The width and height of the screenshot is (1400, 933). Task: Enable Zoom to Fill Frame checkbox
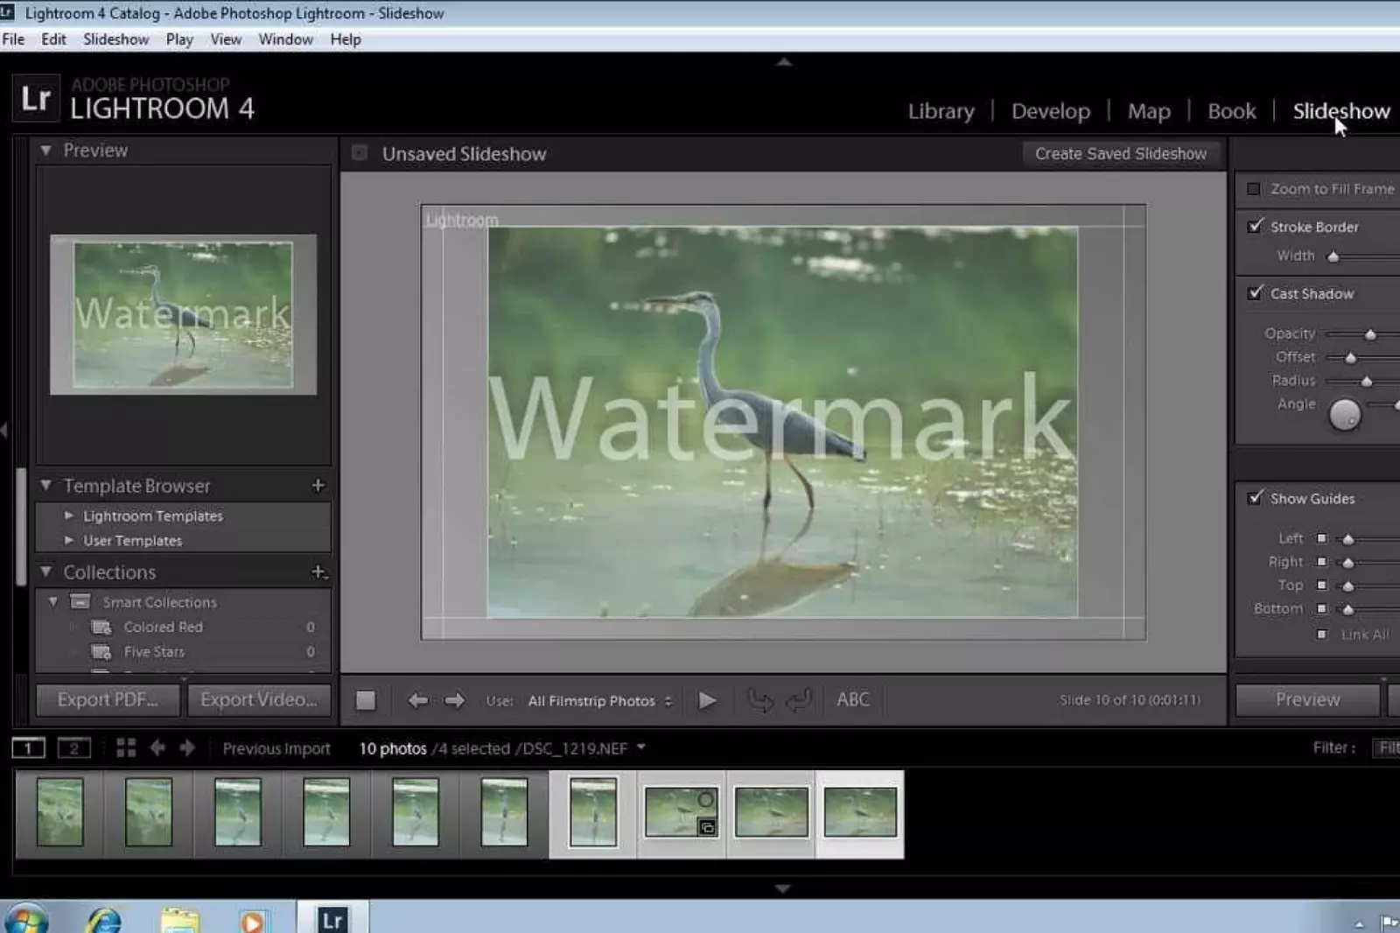[1253, 189]
